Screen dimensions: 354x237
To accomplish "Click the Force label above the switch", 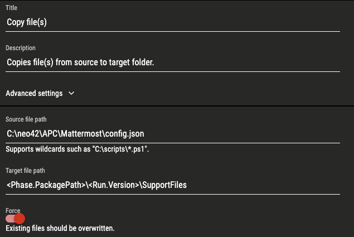I will [x=13, y=211].
